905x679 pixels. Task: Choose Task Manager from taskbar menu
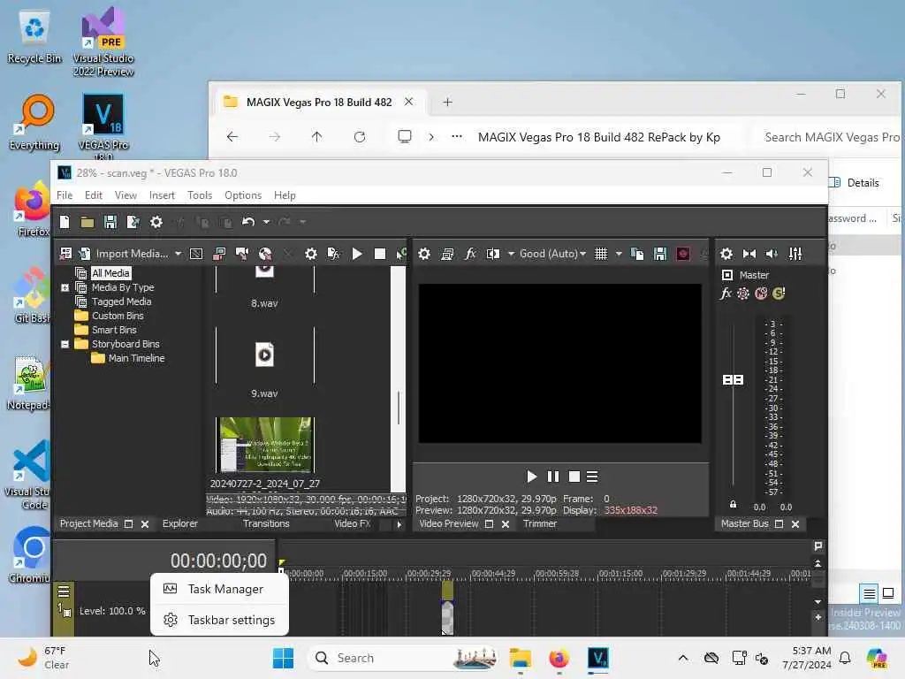coord(219,589)
